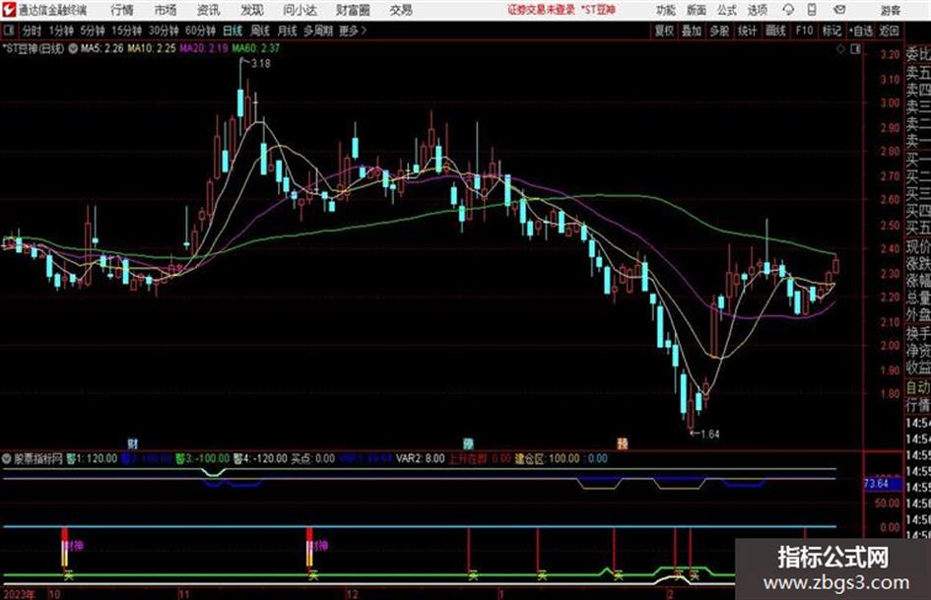Switch to the 30分钟 period tab
This screenshot has width=931, height=600.
tap(164, 31)
